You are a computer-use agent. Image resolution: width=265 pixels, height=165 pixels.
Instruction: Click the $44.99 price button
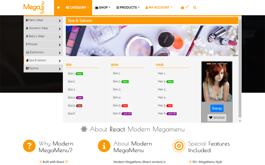(217, 108)
